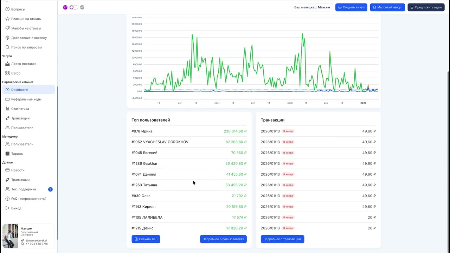450x253 pixels.
Task: Click the thumbs-down icon for Жалобы на отзывы
Action: coord(7,28)
